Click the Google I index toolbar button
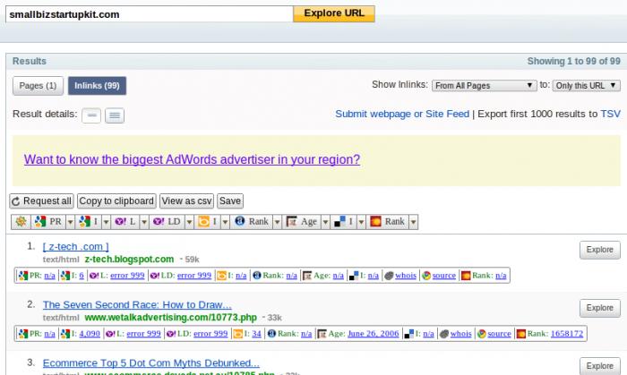 [x=89, y=222]
